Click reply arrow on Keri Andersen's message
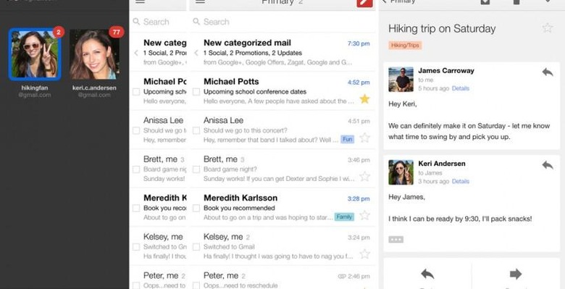 [x=548, y=165]
